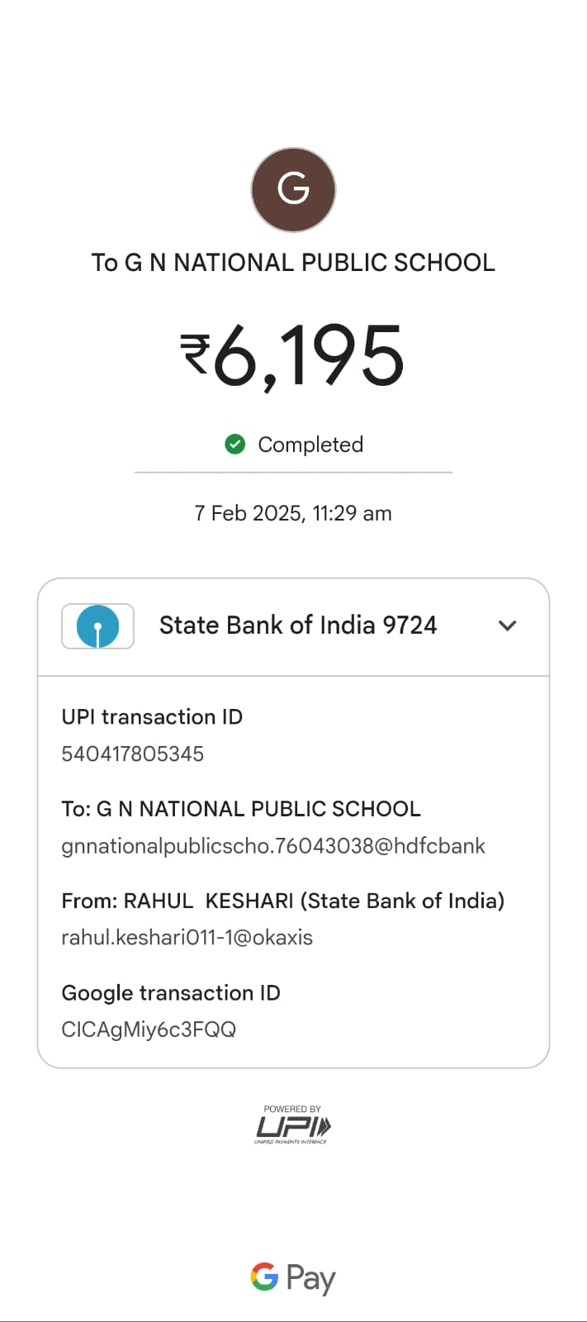This screenshot has height=1322, width=587.
Task: Click the green Completed checkmark icon
Action: (235, 445)
